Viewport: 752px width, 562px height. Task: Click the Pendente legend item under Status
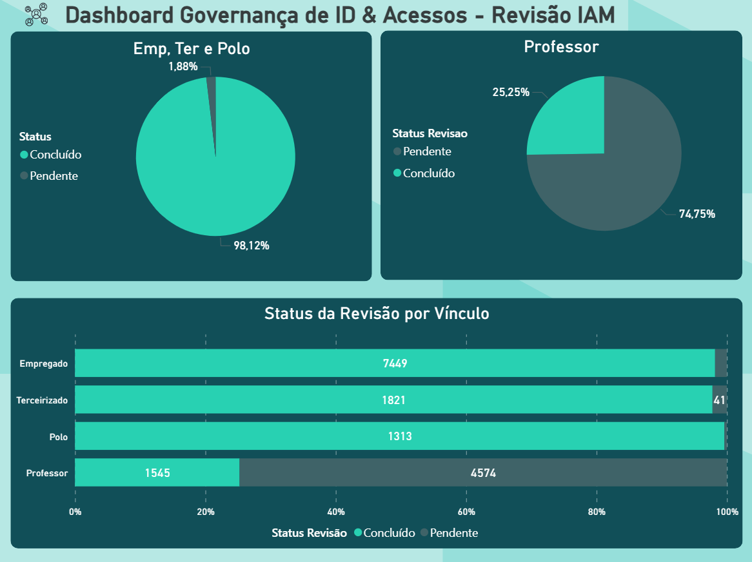point(49,176)
